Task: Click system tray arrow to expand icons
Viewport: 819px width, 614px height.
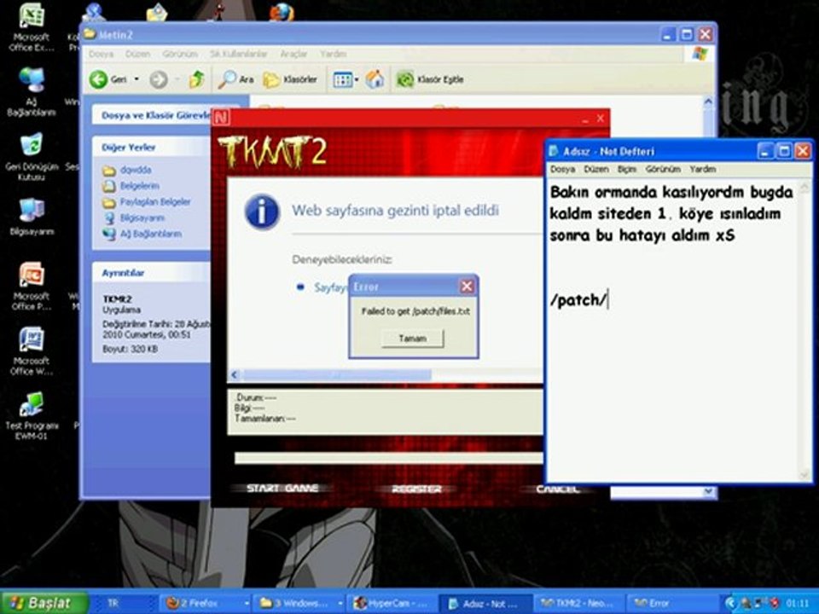Action: [730, 603]
